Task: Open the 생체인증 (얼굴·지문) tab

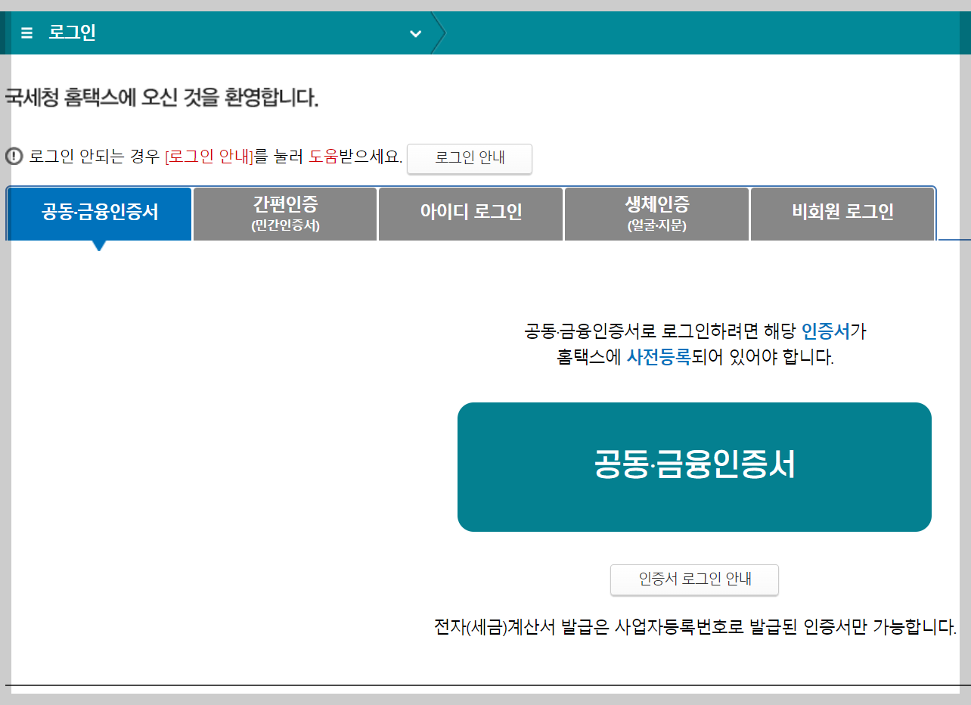Action: coord(656,213)
